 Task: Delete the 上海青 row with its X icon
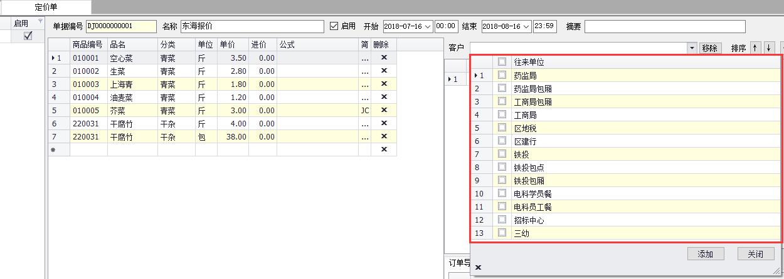coord(384,84)
